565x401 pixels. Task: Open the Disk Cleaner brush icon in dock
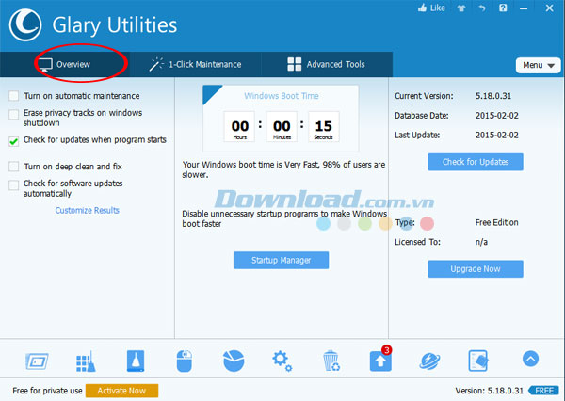point(136,361)
